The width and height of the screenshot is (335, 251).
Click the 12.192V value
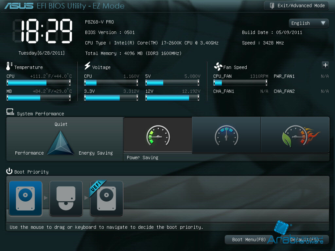point(191,92)
